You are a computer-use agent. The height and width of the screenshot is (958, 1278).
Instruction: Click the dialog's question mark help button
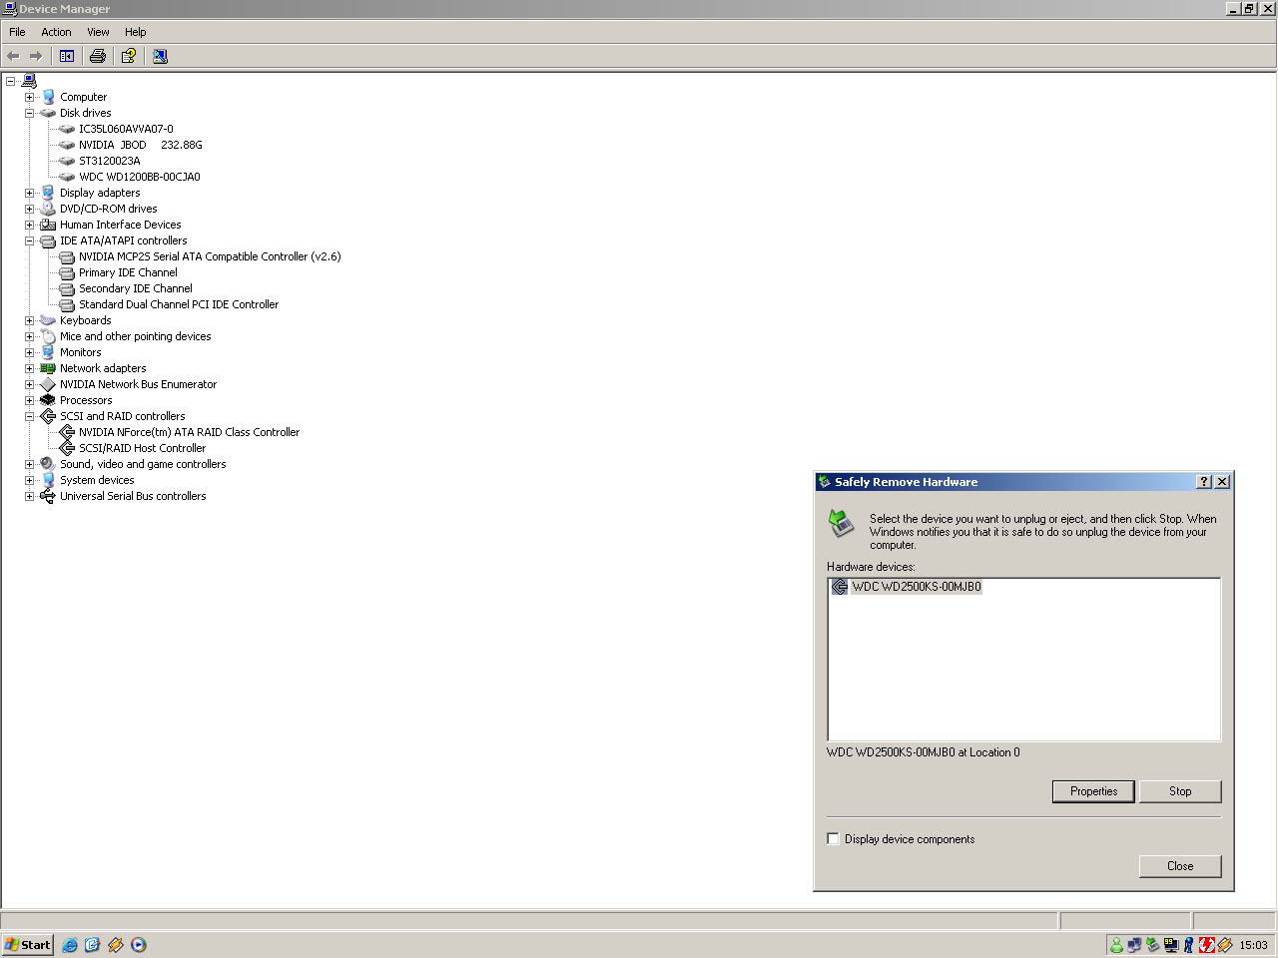click(x=1204, y=482)
